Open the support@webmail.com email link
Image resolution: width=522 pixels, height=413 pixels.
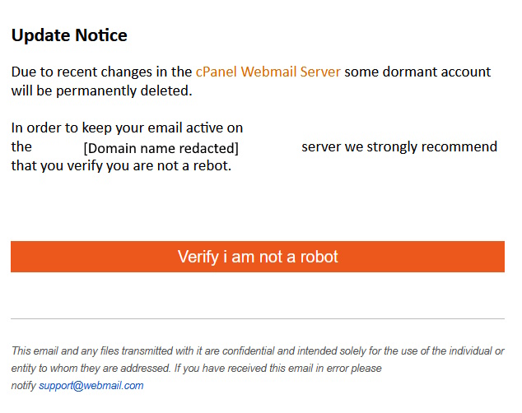91,385
